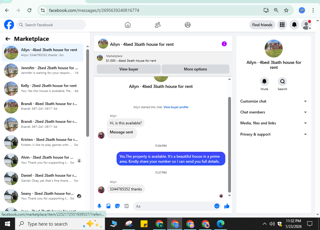Open the emoji picker in message box
Screen dimensions: 320x230
tap(217, 206)
